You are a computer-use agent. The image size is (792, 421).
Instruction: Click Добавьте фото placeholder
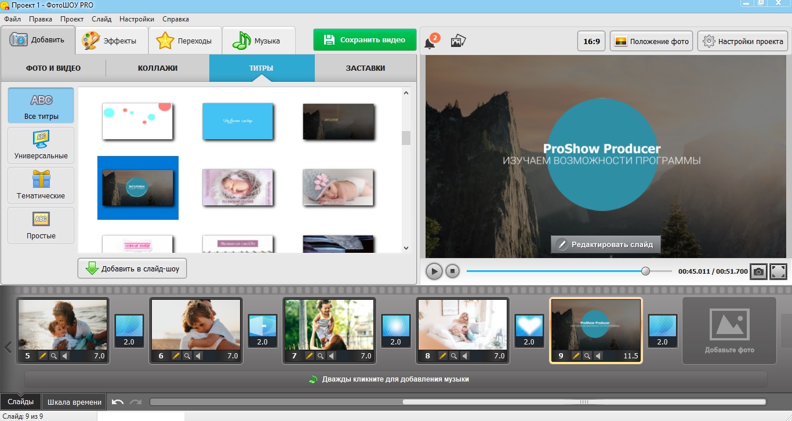(x=729, y=331)
